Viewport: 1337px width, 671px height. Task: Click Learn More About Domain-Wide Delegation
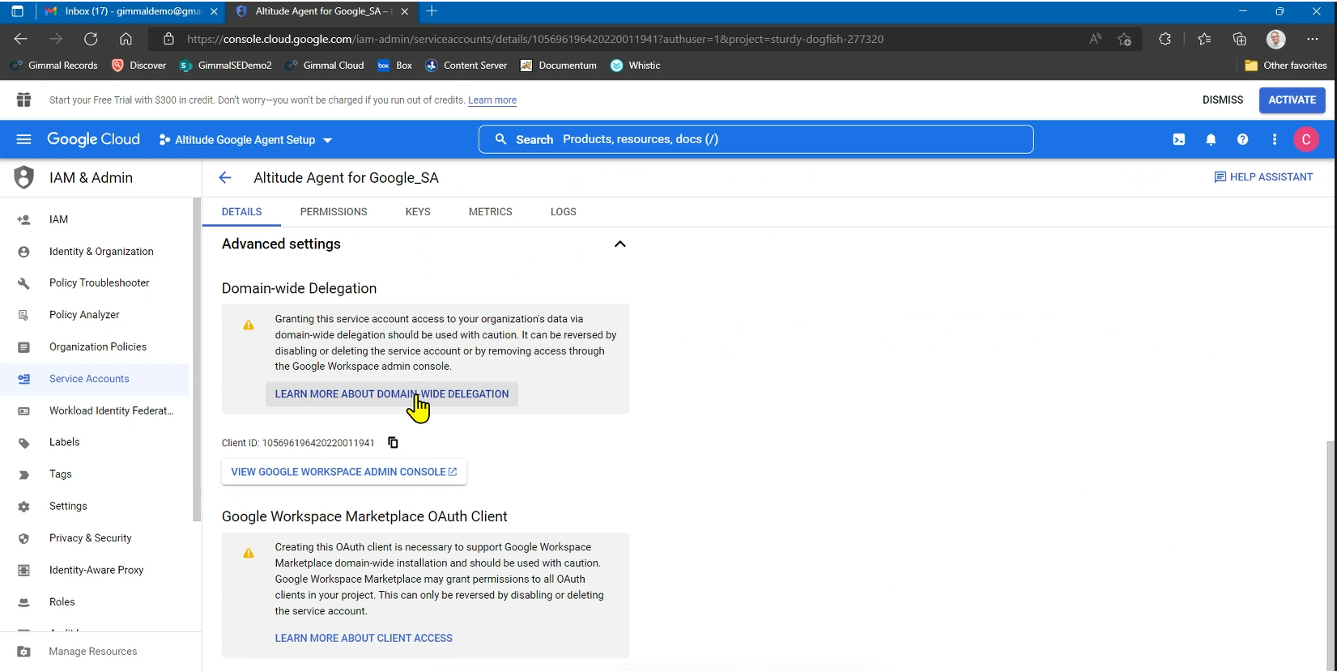click(391, 394)
